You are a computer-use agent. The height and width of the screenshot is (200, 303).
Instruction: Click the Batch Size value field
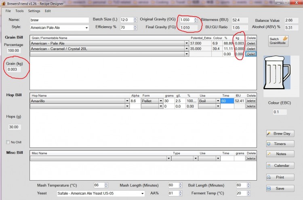click(x=126, y=20)
